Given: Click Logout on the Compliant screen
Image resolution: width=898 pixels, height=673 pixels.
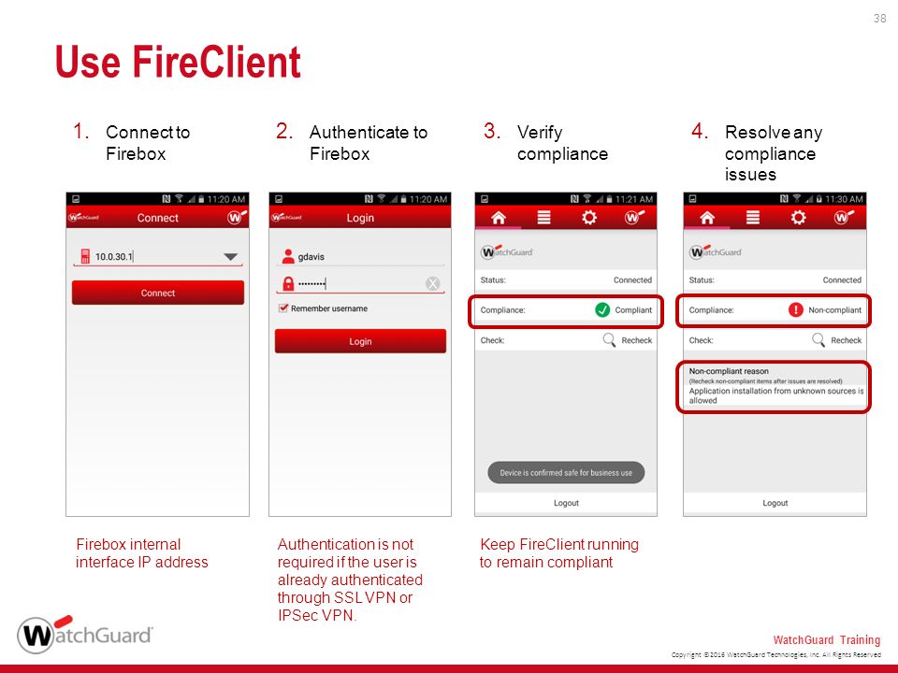Looking at the screenshot, I should (x=566, y=503).
